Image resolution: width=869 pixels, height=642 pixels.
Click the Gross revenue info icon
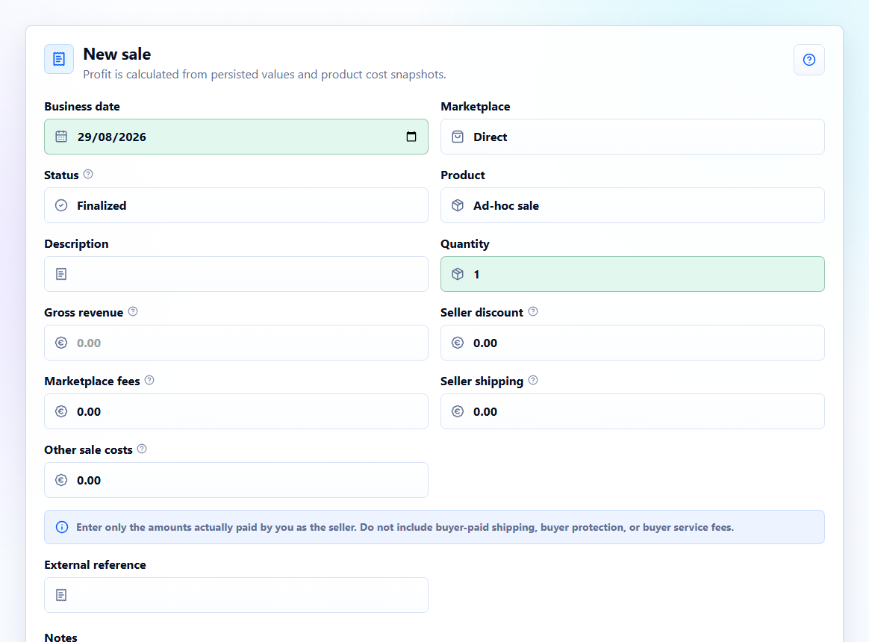(x=133, y=311)
